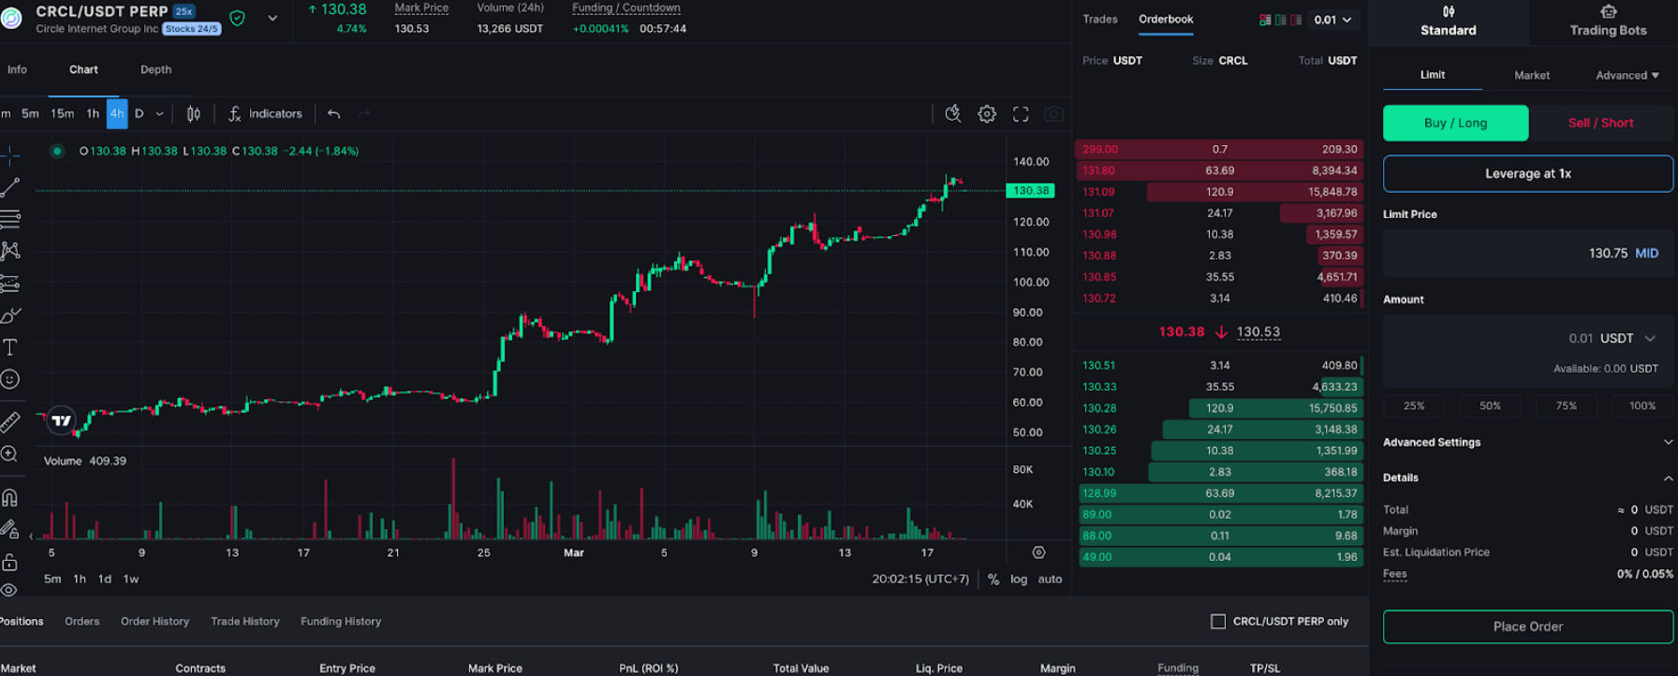This screenshot has height=676, width=1678.
Task: Toggle percent scale on chart
Action: 994,579
